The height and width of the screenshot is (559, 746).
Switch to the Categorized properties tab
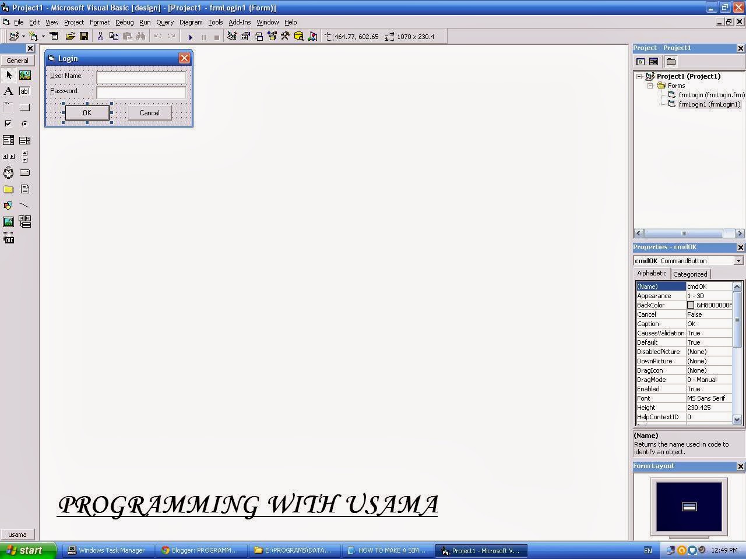coord(690,274)
